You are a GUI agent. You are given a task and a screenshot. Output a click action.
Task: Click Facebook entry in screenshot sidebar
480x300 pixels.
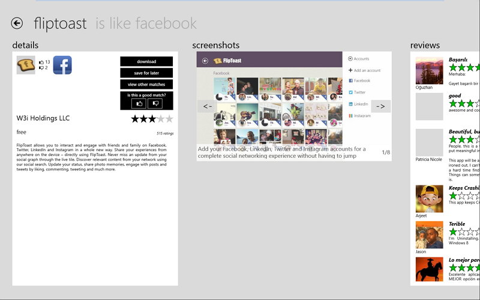(359, 80)
